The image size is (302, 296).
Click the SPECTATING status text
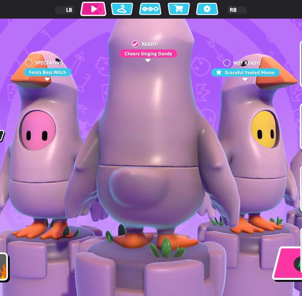click(x=49, y=63)
